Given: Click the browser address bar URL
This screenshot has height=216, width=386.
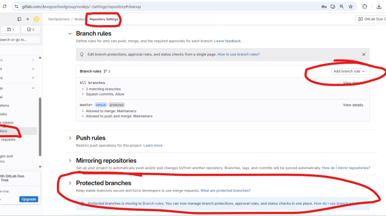Looking at the screenshot, I should pyautogui.click(x=81, y=7).
